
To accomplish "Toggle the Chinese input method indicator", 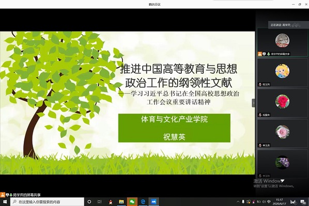I will [x=269, y=202].
